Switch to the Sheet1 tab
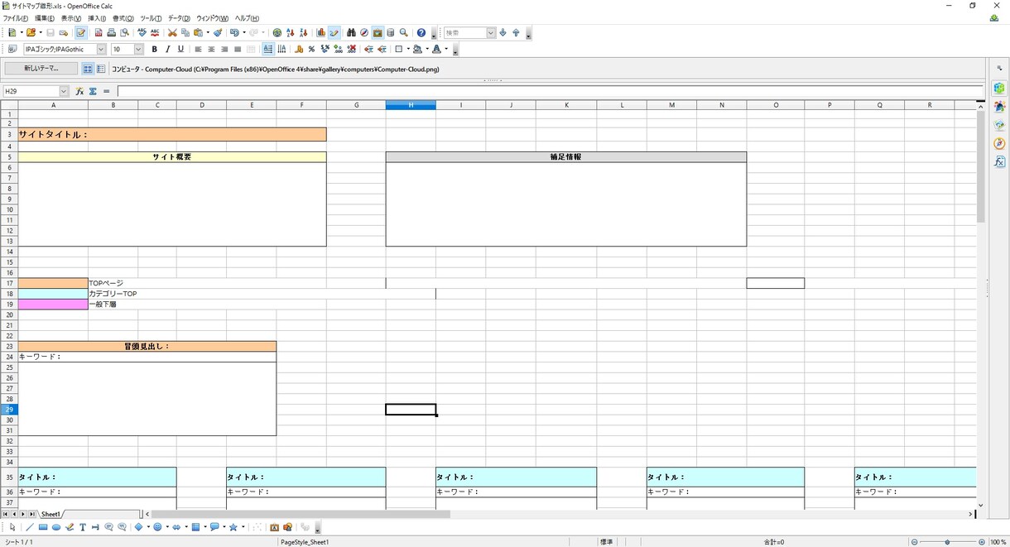 click(x=50, y=514)
